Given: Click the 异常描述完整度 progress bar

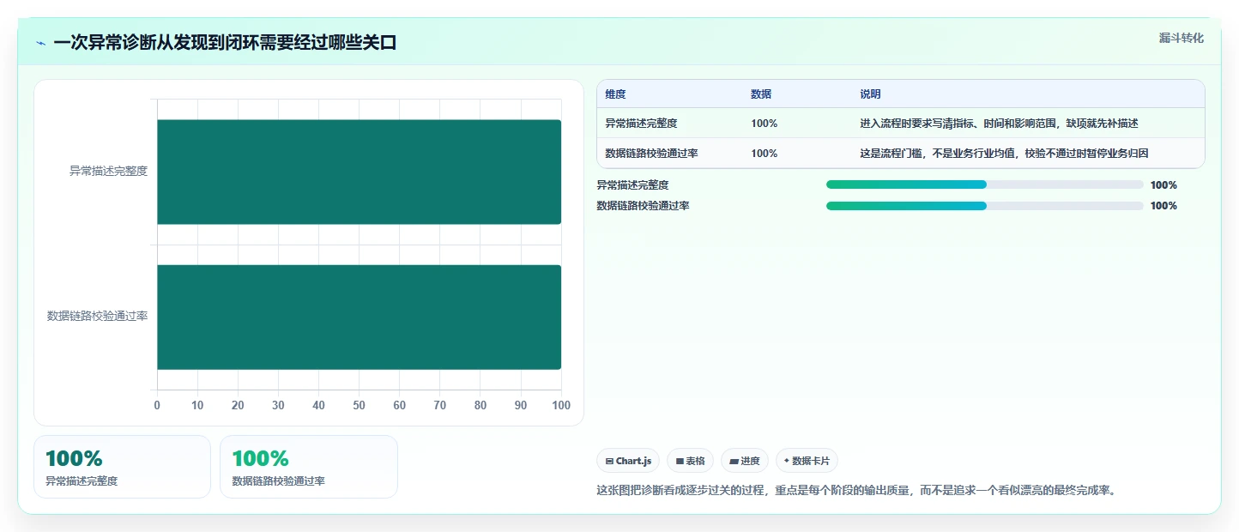Looking at the screenshot, I should pyautogui.click(x=984, y=184).
